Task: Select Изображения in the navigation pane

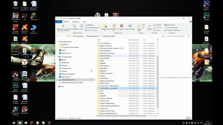Action: 66,68
